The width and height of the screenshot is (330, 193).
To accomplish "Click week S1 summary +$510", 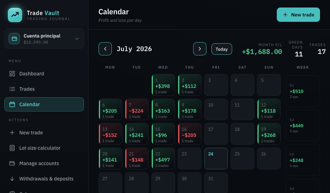I will (x=303, y=91).
